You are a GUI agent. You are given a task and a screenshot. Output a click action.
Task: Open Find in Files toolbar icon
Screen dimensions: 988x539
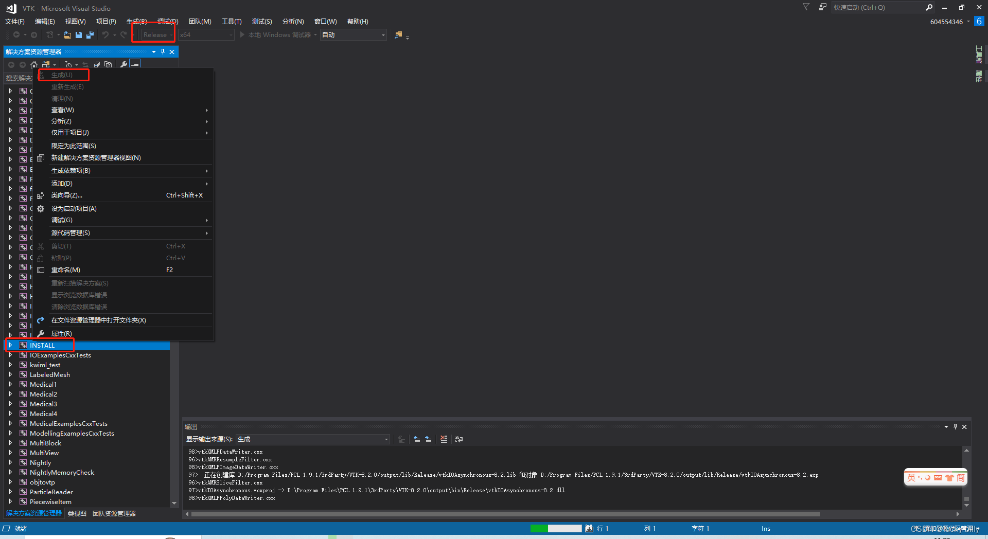point(398,35)
